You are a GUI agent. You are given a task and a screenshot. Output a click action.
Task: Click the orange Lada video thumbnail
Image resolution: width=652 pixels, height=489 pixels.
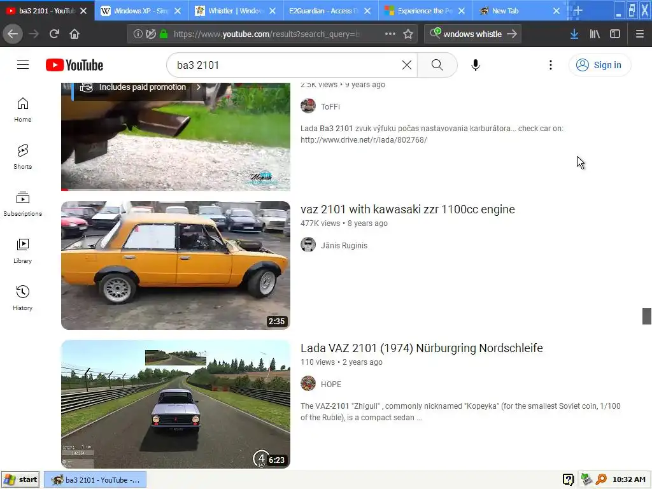[x=176, y=266]
